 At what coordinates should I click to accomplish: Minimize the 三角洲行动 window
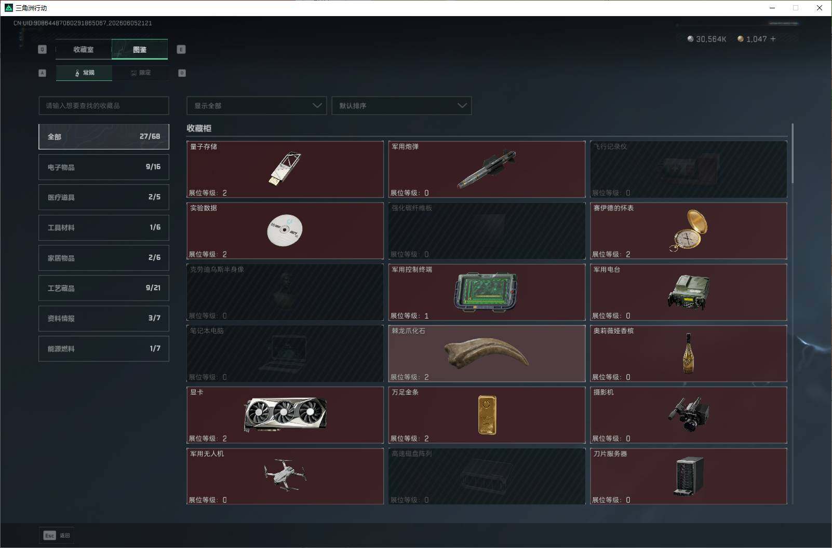click(x=772, y=8)
